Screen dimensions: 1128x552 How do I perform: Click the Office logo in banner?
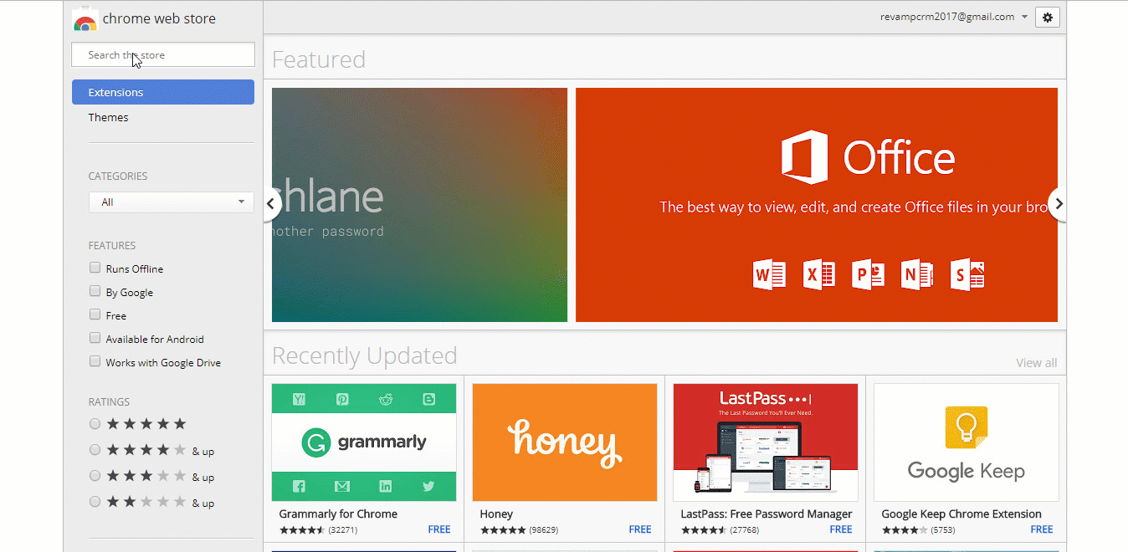point(868,156)
